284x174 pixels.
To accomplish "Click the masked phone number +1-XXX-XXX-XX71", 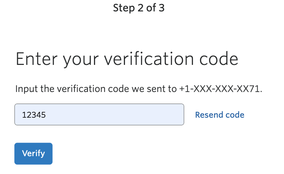I will [x=220, y=89].
